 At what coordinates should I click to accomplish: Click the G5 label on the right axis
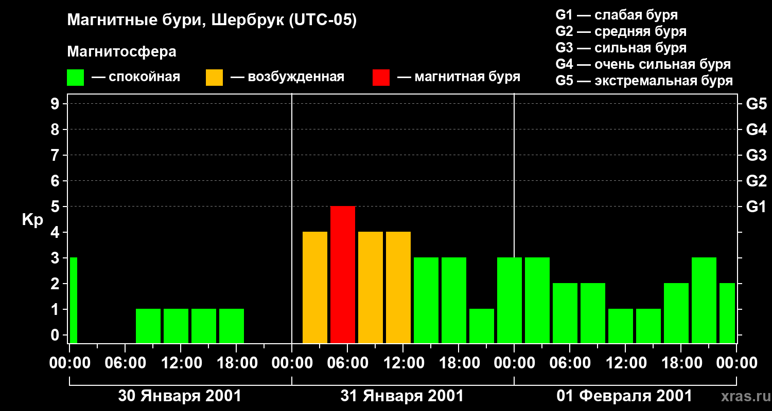point(756,104)
